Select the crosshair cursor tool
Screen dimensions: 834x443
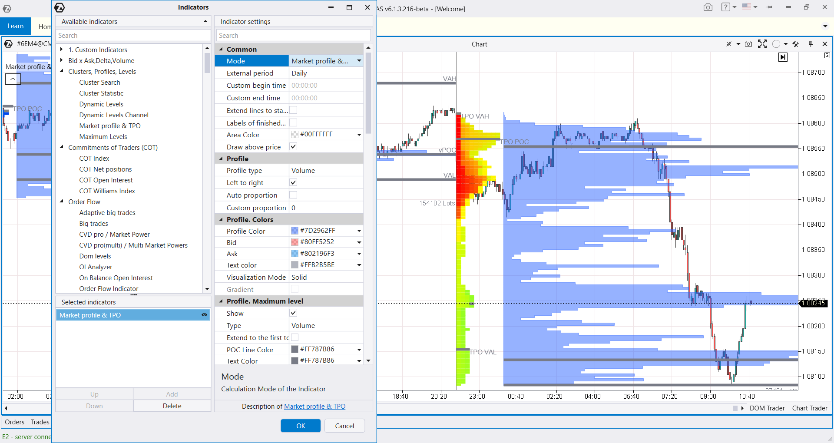[729, 44]
